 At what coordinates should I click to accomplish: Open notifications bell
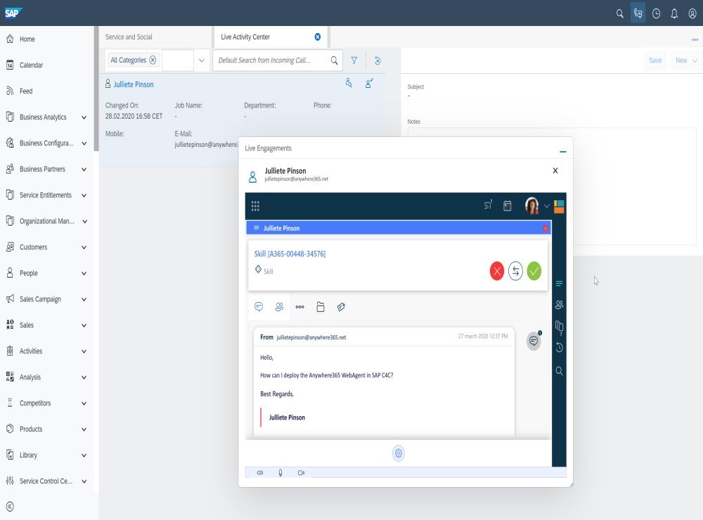674,13
